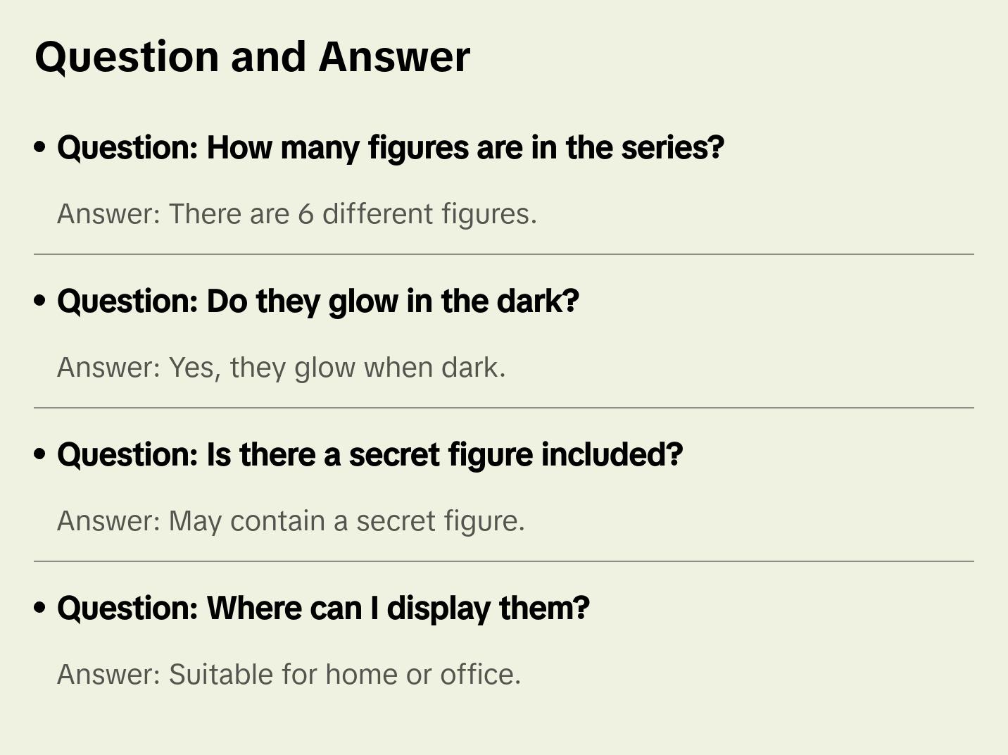
Task: Click the number 6 in the first answer
Action: (305, 214)
